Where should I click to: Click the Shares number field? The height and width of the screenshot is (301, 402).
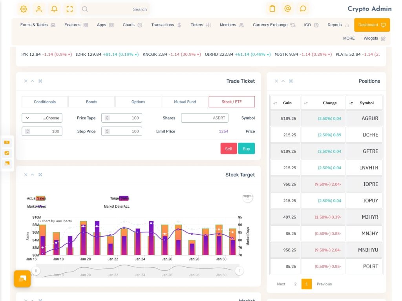click(x=122, y=118)
